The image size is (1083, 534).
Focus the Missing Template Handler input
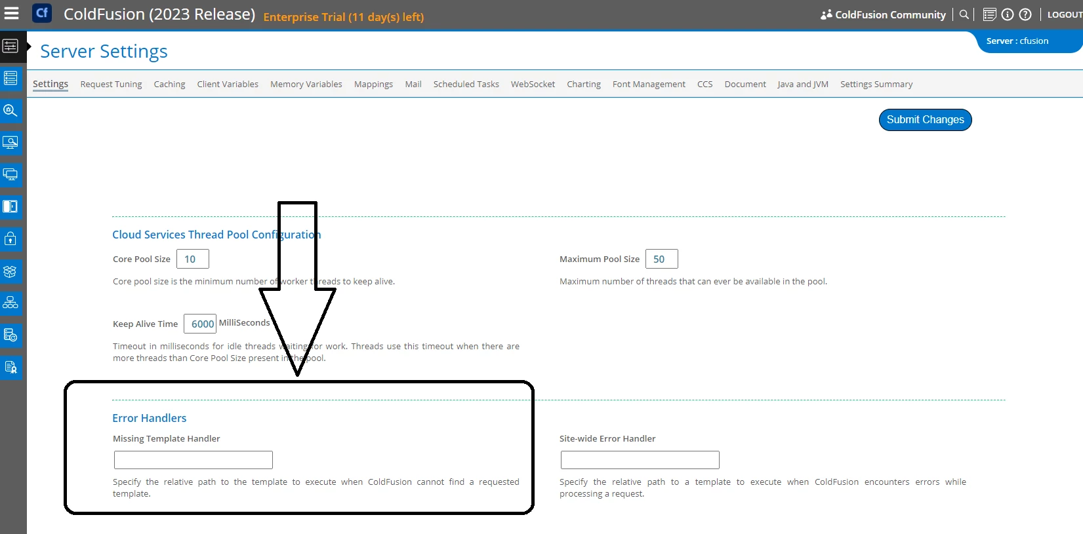point(194,460)
